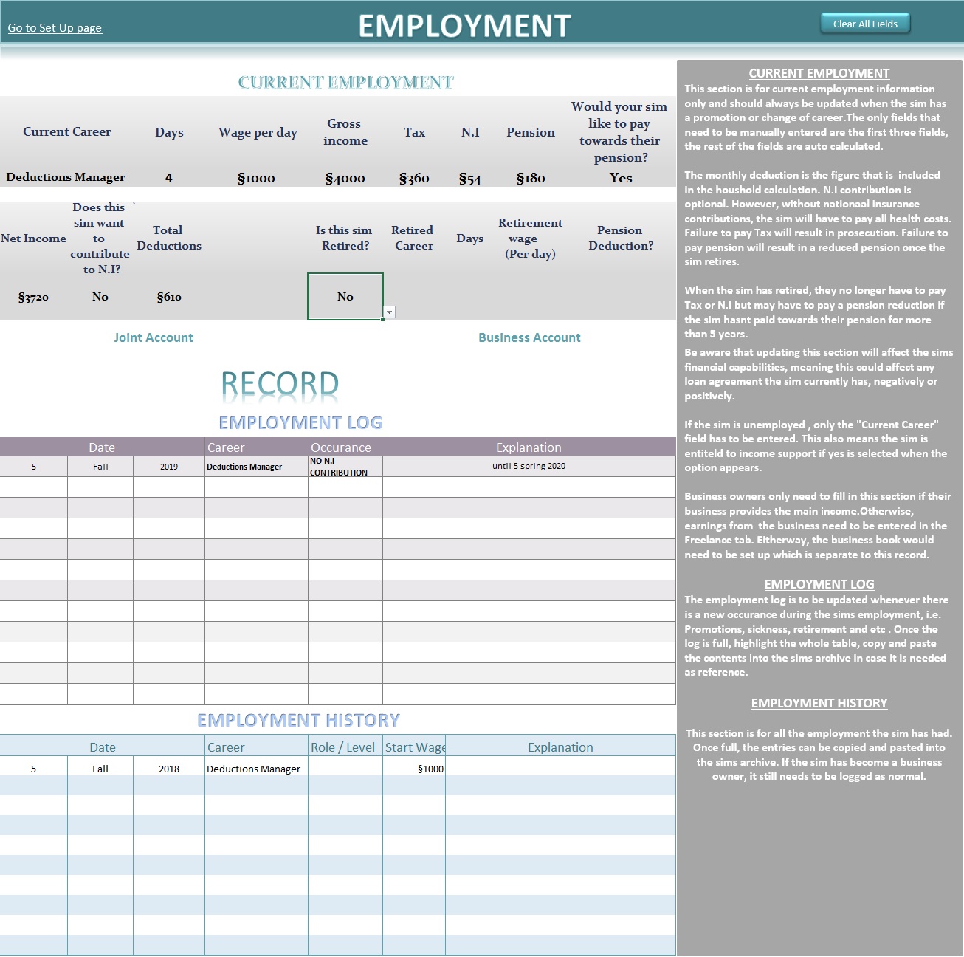Open dropdown arrow beside 'Is this sim Retired' cell
The image size is (964, 957).
390,312
